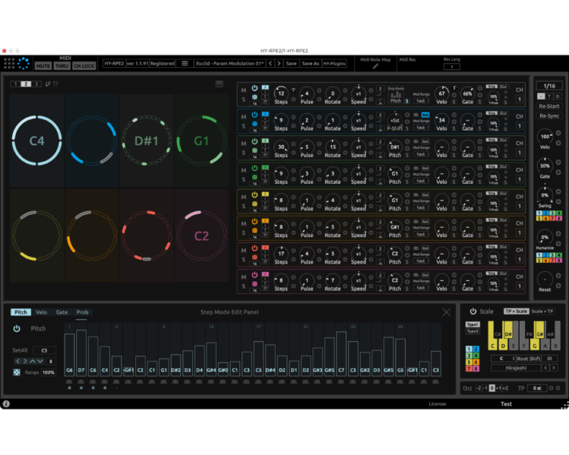Close the Step Mode Edit Panel
The image size is (569, 455).
pyautogui.click(x=446, y=312)
